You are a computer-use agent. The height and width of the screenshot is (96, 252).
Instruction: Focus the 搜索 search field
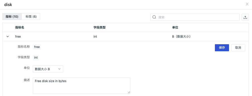(195, 17)
